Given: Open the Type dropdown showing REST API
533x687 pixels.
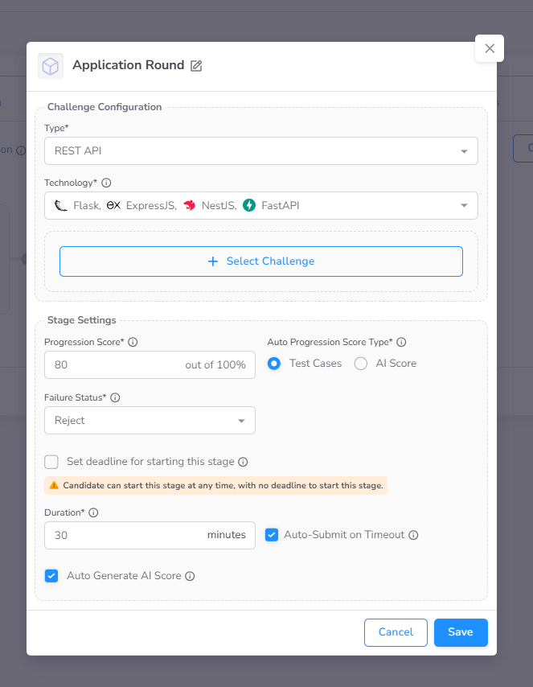Looking at the screenshot, I should coord(261,150).
